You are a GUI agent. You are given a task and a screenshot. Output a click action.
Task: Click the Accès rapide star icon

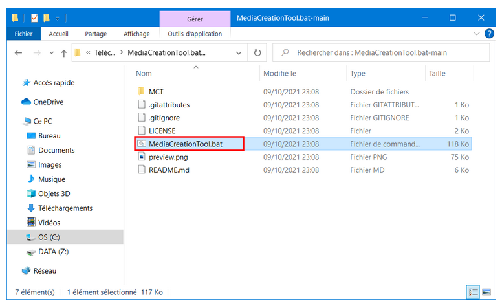click(27, 83)
